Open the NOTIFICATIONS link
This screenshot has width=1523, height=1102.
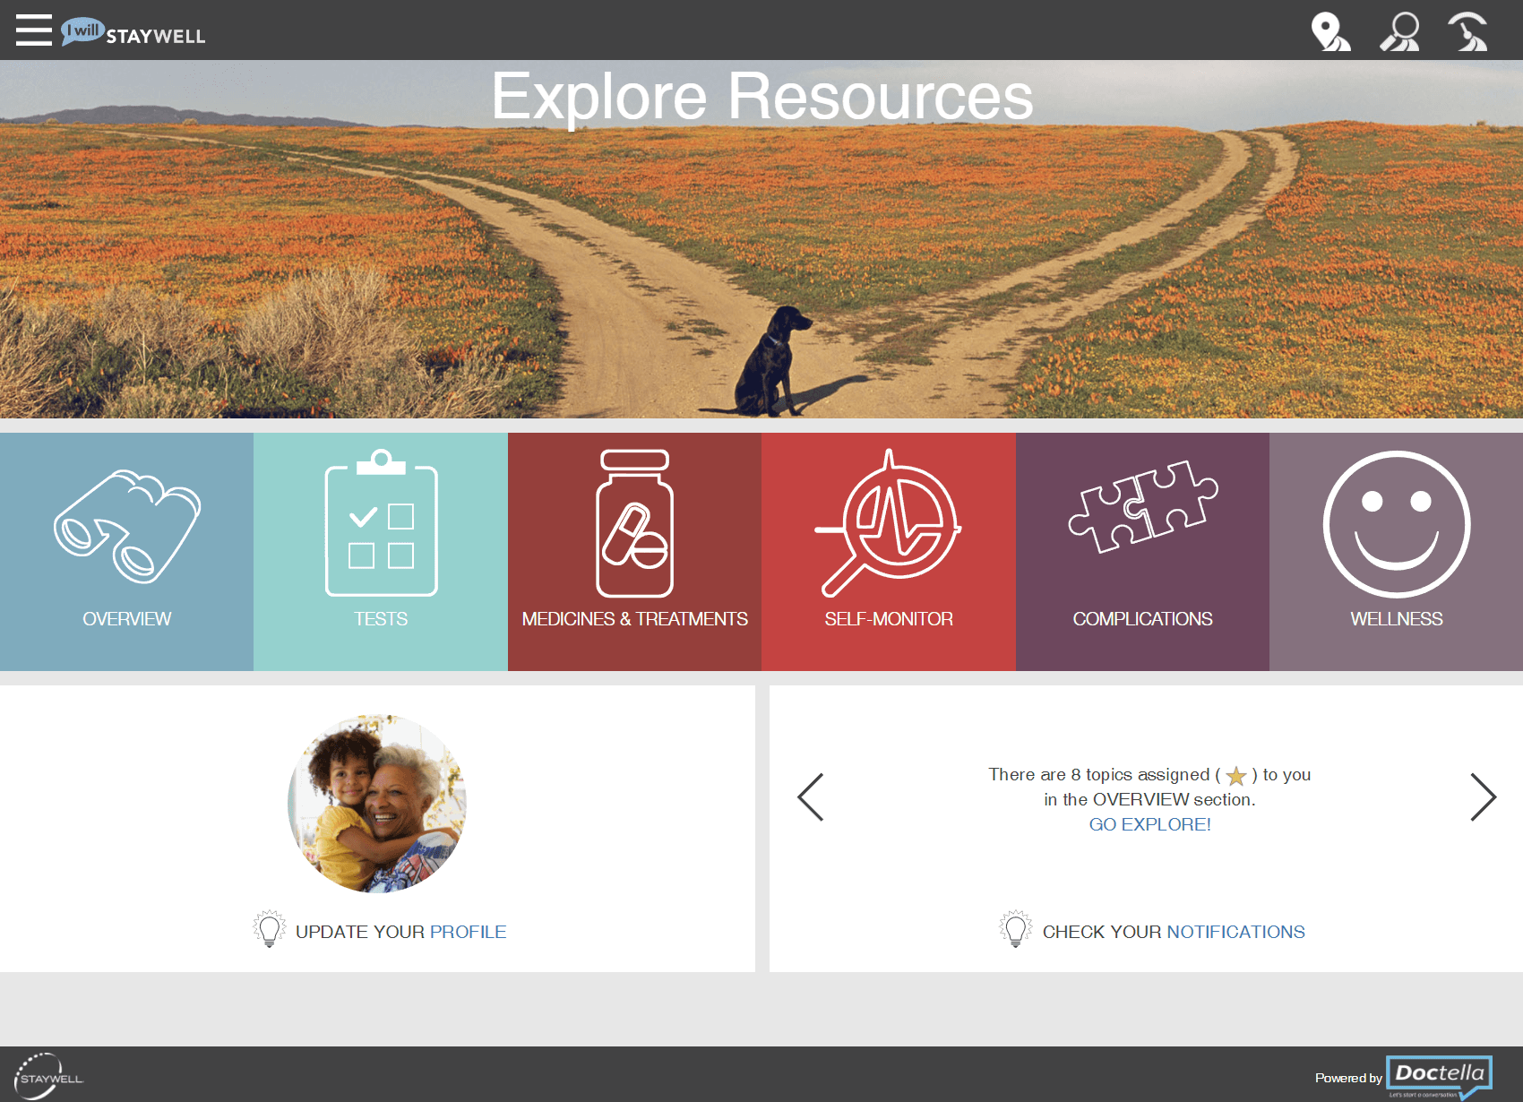1235,932
